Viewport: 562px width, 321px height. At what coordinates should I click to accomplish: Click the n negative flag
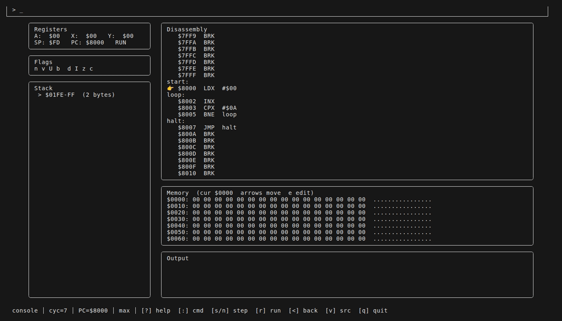tap(36, 69)
